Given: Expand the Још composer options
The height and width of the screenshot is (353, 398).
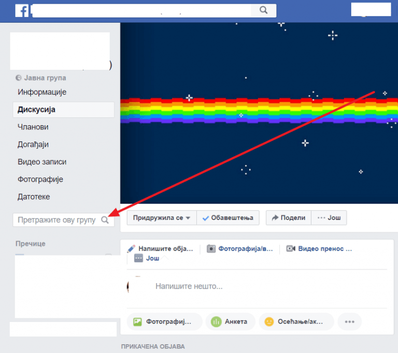Looking at the screenshot, I should [147, 258].
